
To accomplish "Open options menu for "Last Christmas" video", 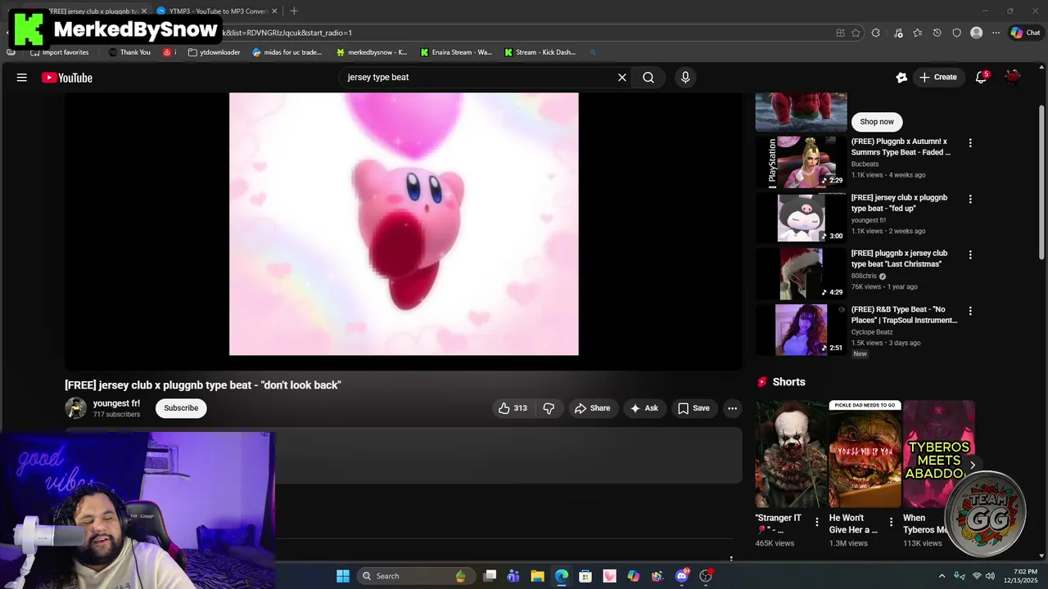I will pyautogui.click(x=970, y=255).
